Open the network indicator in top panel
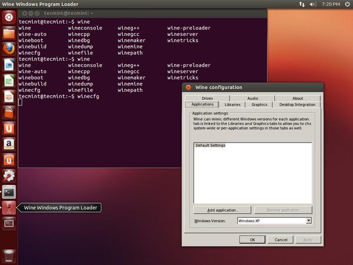353x265 pixels. click(x=302, y=4)
